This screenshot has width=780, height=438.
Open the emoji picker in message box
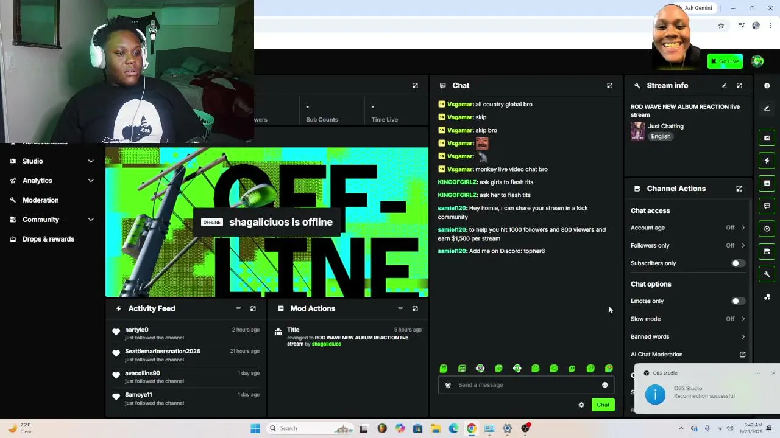(x=604, y=384)
